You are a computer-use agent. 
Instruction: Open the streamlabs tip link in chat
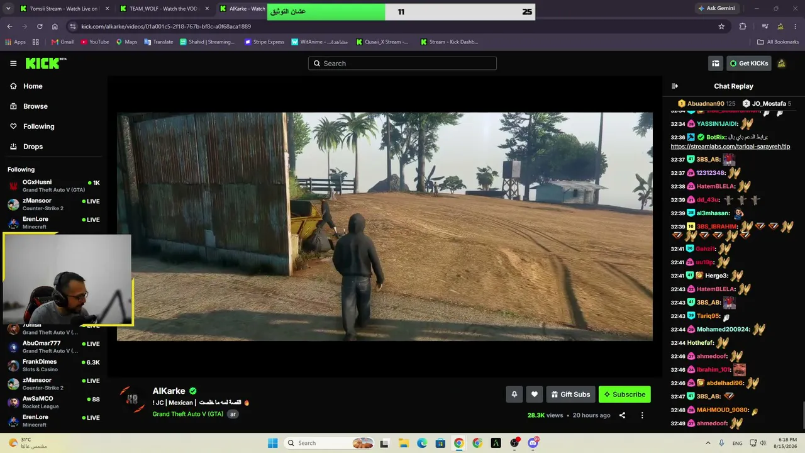(730, 147)
